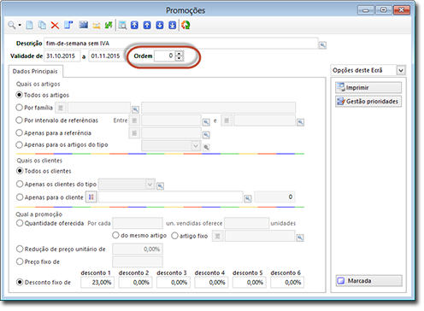Viewport: 424px width, 311px height.
Task: Click the blue panel layout toolbar icon
Action: tap(68, 25)
